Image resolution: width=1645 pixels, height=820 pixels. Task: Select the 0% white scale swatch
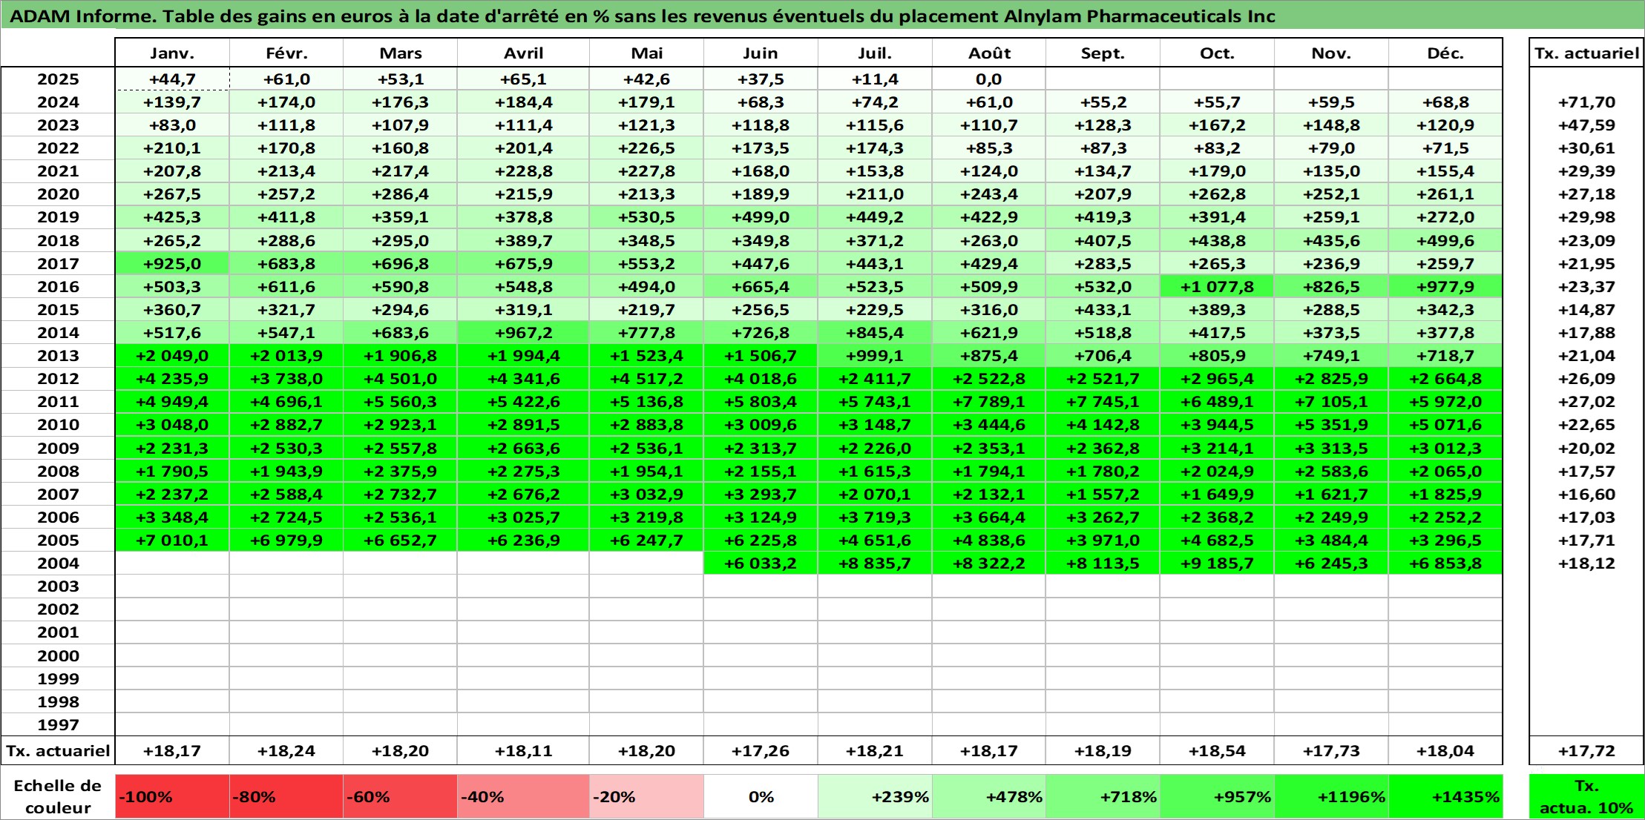[x=761, y=796]
